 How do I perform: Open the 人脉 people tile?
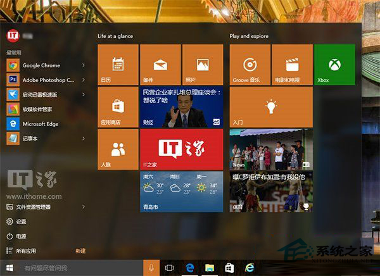point(118,149)
